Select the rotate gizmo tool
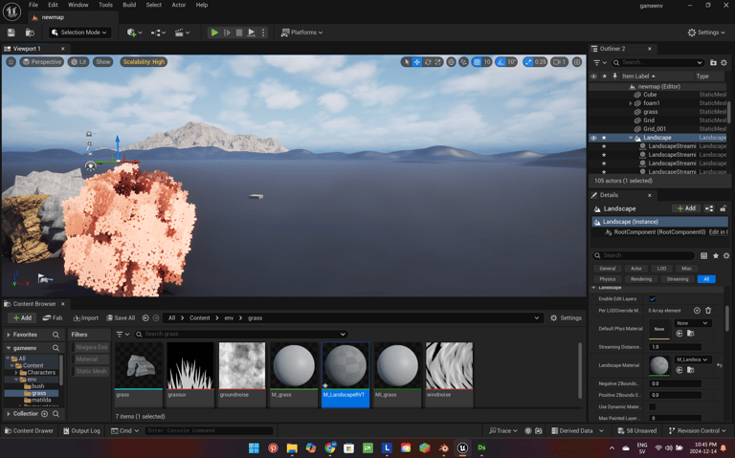 (x=428, y=62)
